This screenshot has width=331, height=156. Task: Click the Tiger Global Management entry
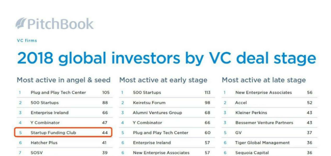[262, 143]
